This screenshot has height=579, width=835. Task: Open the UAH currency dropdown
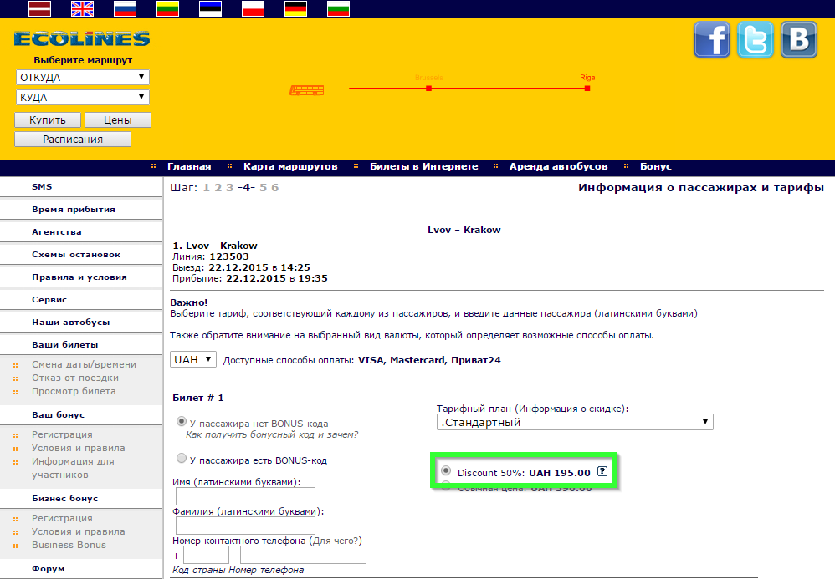tap(193, 359)
